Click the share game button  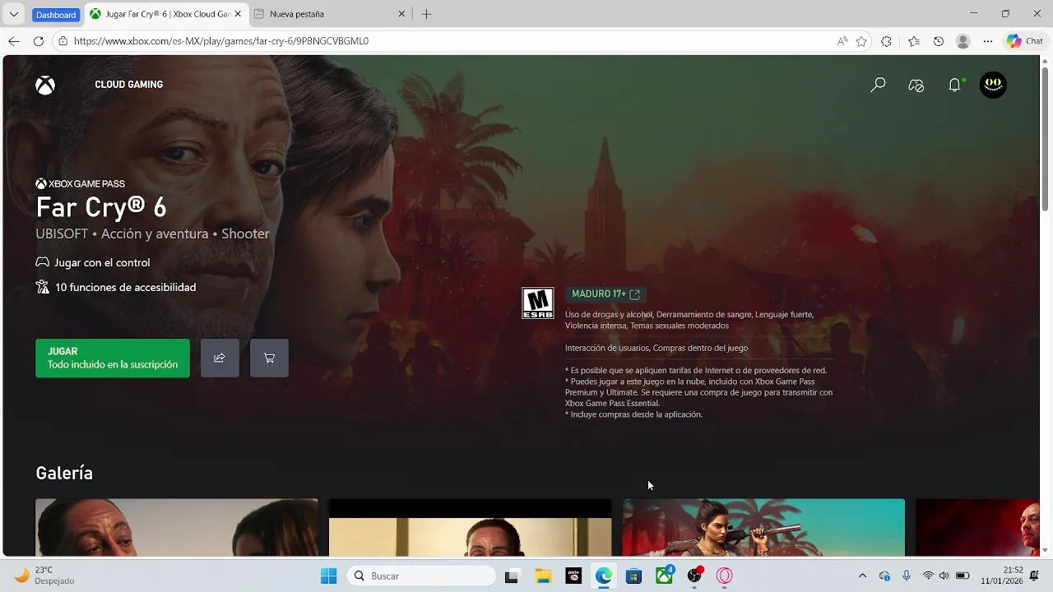tap(220, 358)
